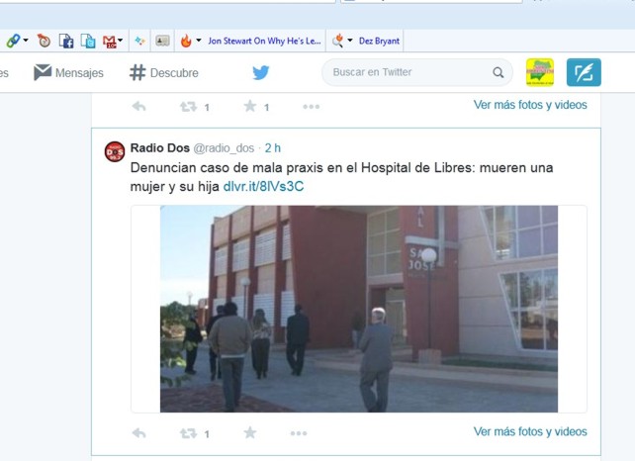The image size is (635, 461).
Task: Click Ver más fotos y videos below the hospital photo
Action: pos(530,431)
